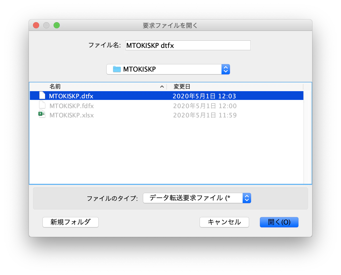This screenshot has height=275, width=341.
Task: Click the date 2020年5月1日 12:00
Action: [205, 106]
